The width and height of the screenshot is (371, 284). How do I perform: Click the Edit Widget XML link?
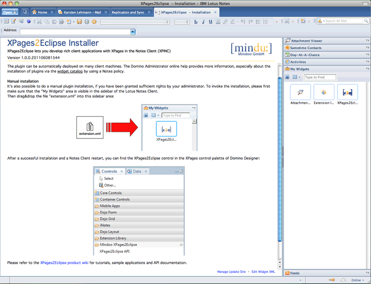click(x=263, y=272)
